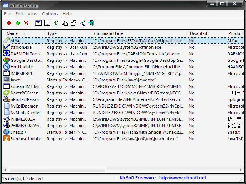
Task: Click the SnagIt 7 globe icon
Action: coord(7,132)
